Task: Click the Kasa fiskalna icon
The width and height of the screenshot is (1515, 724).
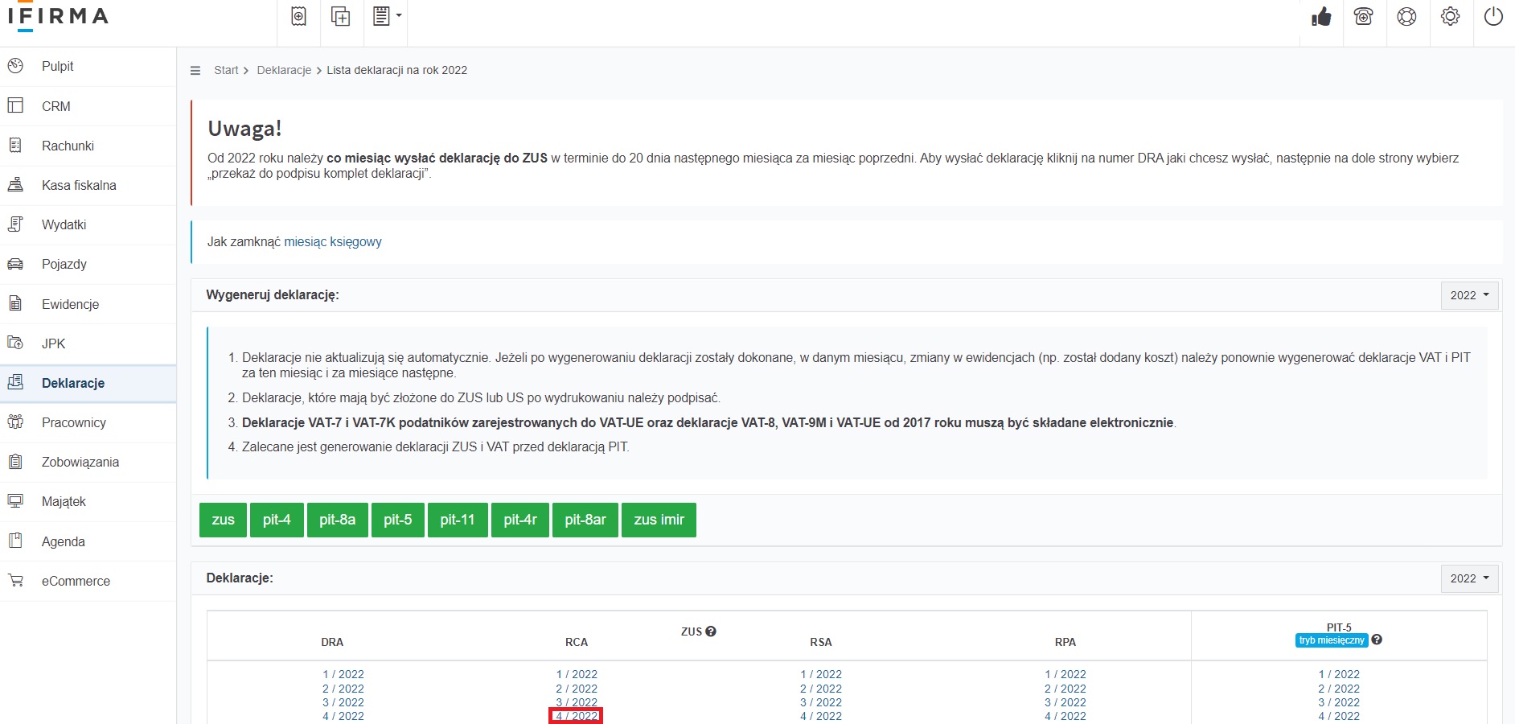Action: point(15,184)
